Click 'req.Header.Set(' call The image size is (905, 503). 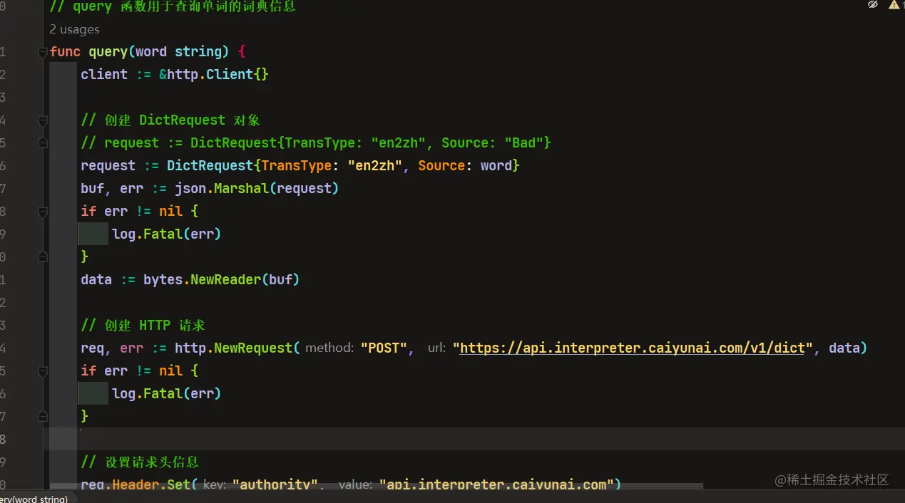(139, 484)
